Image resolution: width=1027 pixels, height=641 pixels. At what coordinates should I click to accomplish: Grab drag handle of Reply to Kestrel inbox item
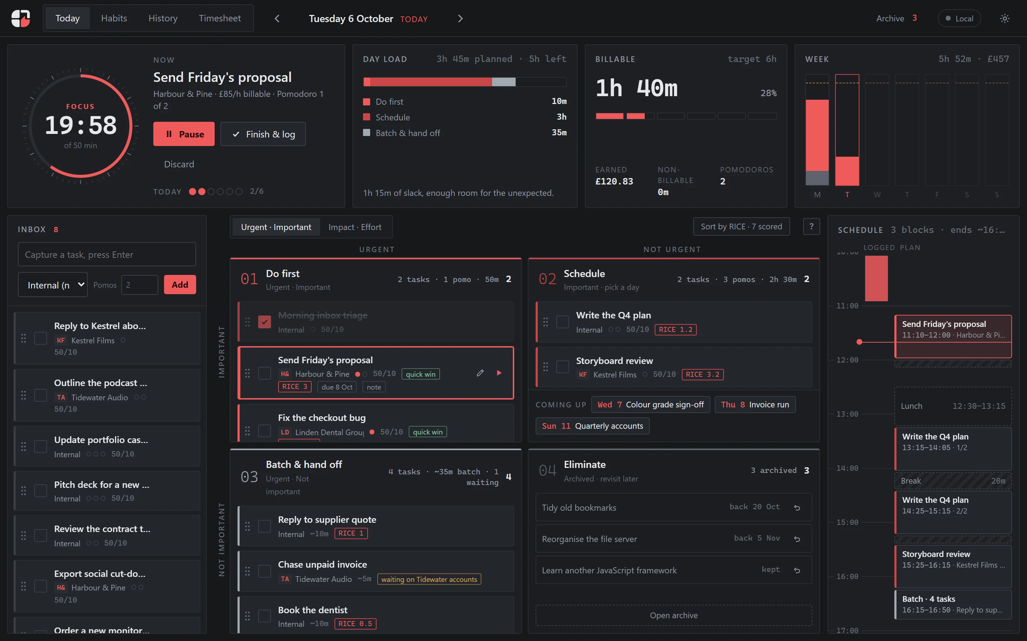(x=23, y=338)
